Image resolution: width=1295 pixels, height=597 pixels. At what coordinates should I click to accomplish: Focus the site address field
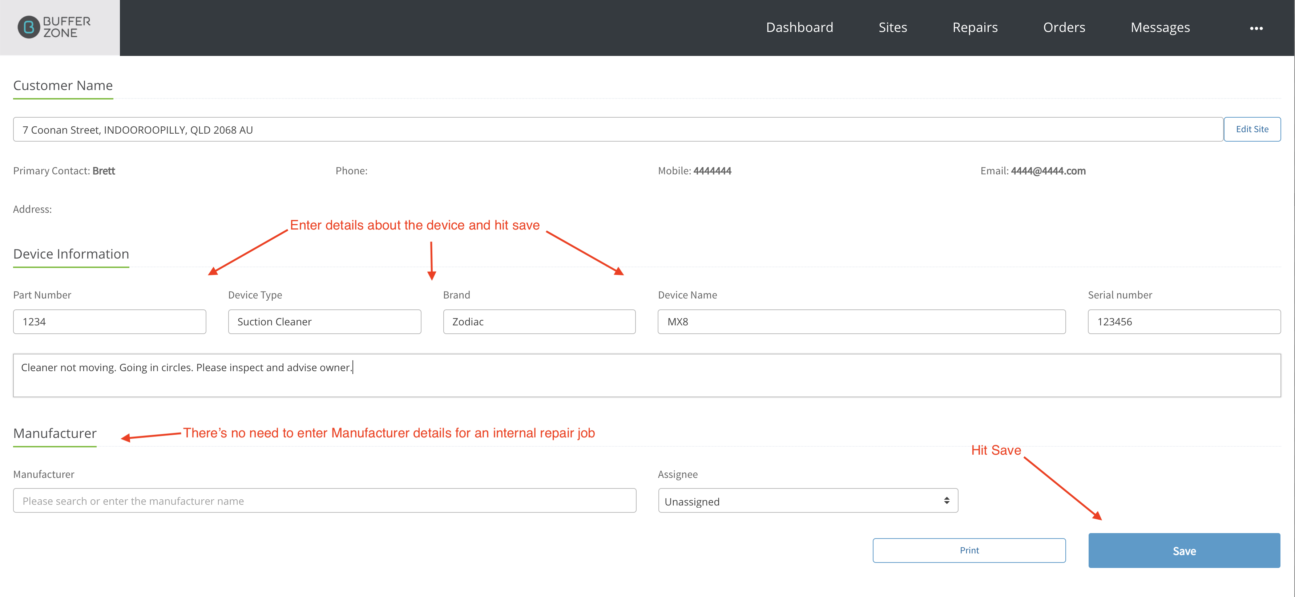[x=618, y=129]
